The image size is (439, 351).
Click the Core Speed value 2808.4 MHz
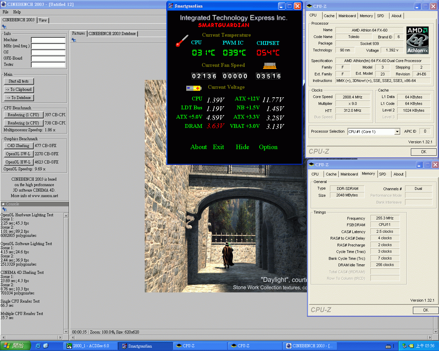[x=353, y=97]
